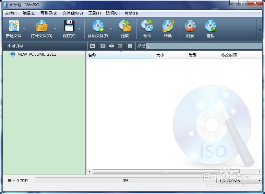Save image with the 保存(S) floppy icon
This screenshot has width=265, height=194.
tap(69, 26)
